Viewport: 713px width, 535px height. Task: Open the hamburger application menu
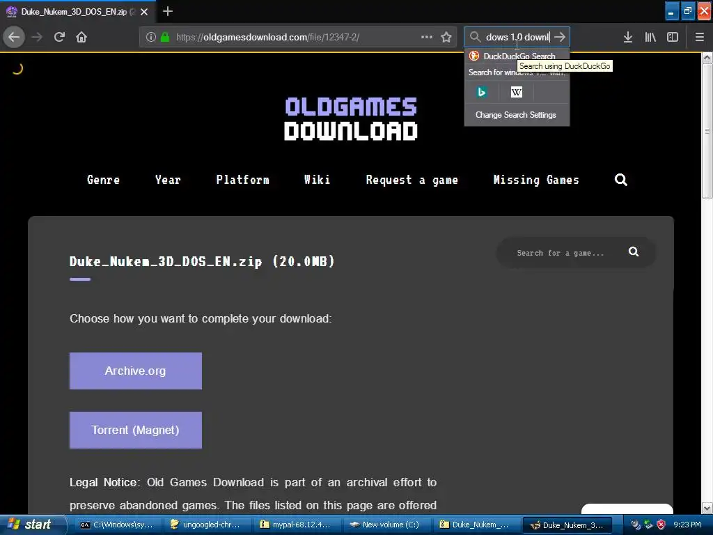click(699, 37)
